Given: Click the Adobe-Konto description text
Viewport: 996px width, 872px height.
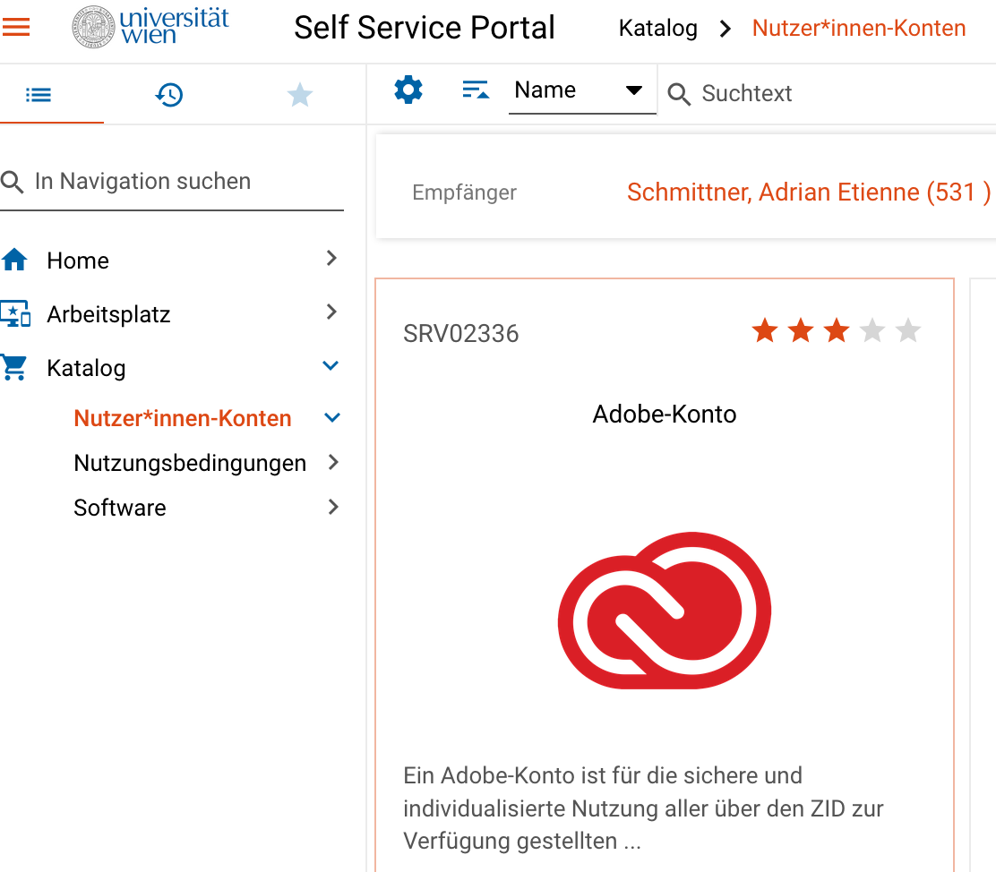Looking at the screenshot, I should (643, 808).
